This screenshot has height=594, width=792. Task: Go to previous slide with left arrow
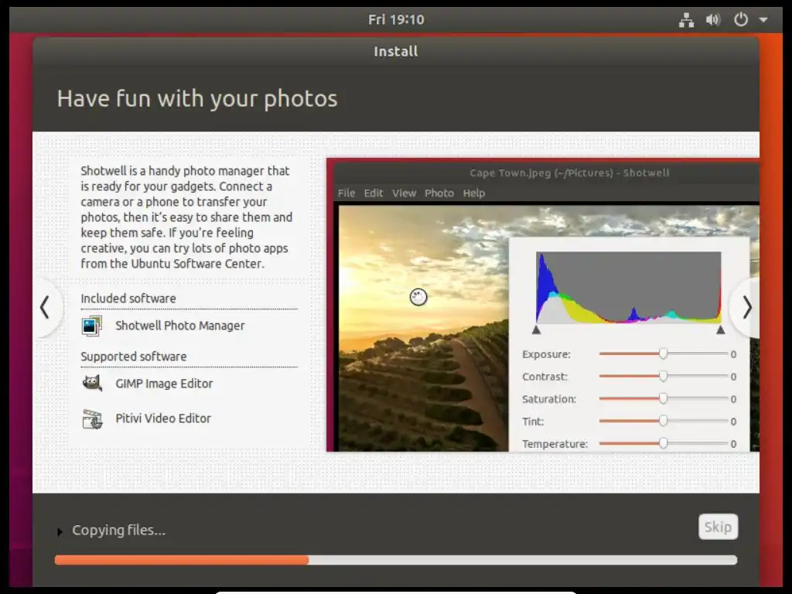45,307
